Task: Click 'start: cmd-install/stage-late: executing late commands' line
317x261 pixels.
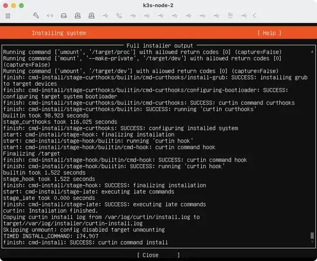Action: tap(89, 192)
